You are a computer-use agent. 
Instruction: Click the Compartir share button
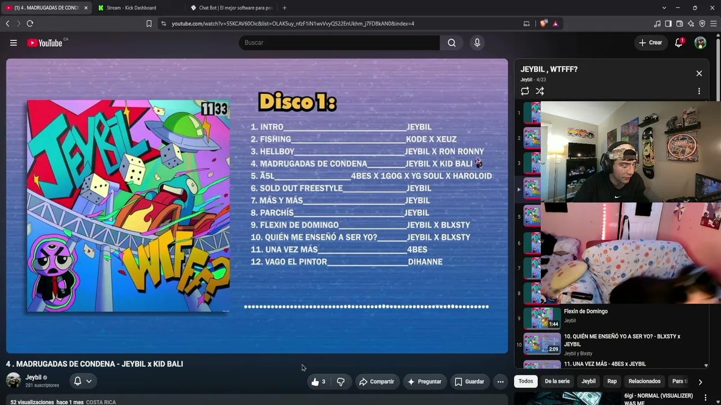click(377, 382)
